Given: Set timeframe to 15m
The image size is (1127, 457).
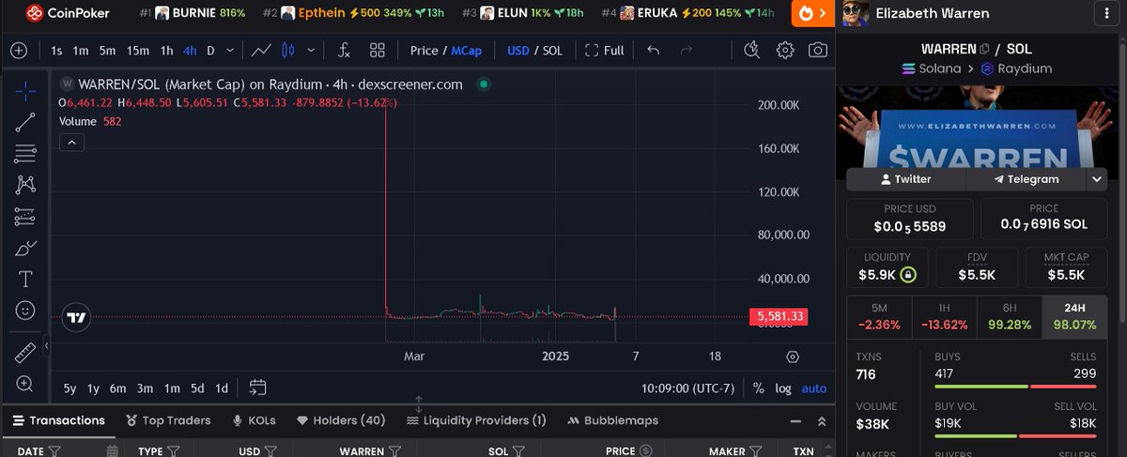Looking at the screenshot, I should (x=137, y=50).
